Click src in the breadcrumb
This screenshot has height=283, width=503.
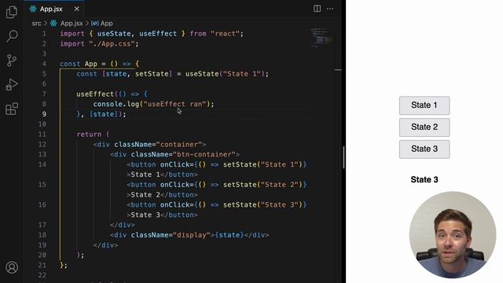37,24
